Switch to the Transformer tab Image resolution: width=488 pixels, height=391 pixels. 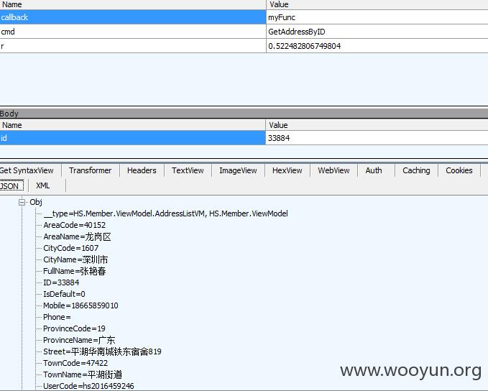pos(91,170)
